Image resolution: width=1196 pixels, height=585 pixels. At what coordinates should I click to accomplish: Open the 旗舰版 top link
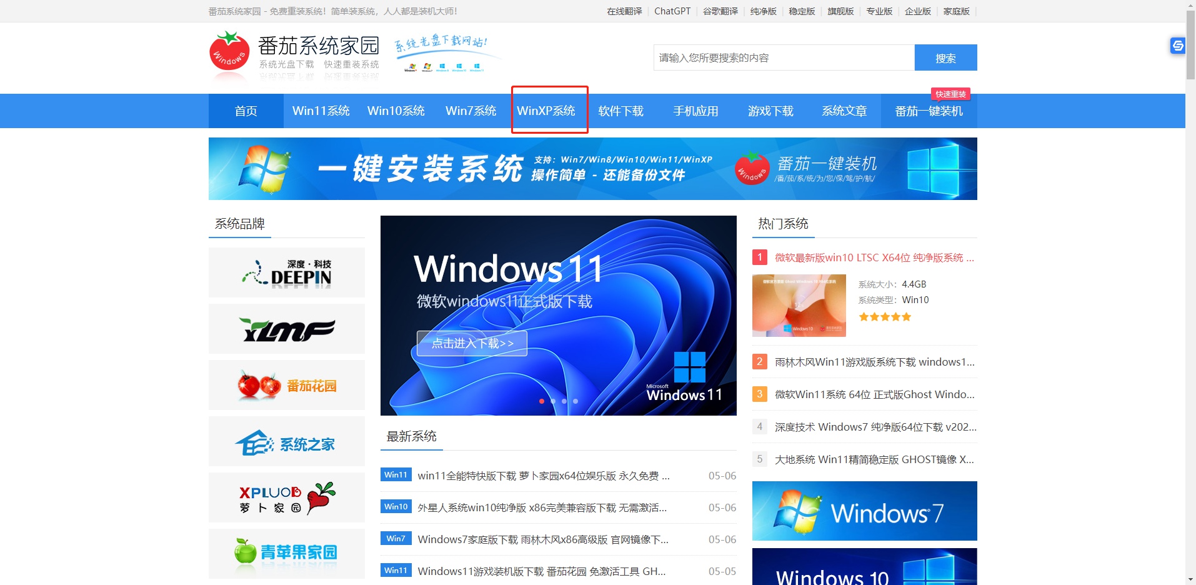840,11
